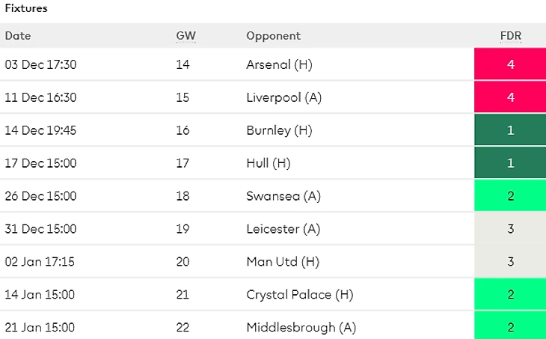
Task: Select Crystal Palace (H) opponent
Action: pyautogui.click(x=299, y=295)
